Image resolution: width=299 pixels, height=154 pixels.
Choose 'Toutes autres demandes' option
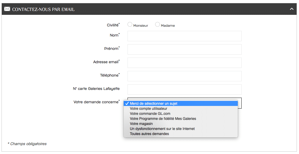click(x=149, y=134)
